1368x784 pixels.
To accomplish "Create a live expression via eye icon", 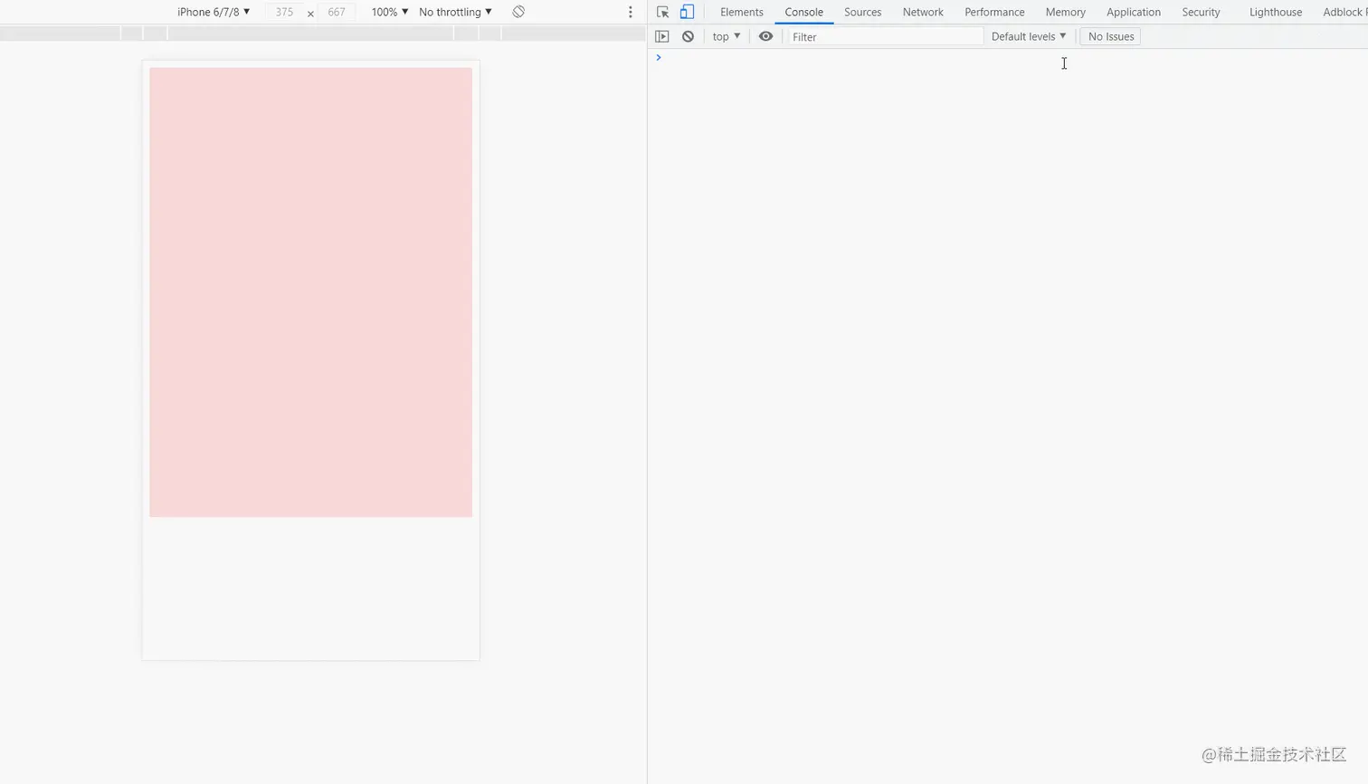I will click(x=765, y=36).
